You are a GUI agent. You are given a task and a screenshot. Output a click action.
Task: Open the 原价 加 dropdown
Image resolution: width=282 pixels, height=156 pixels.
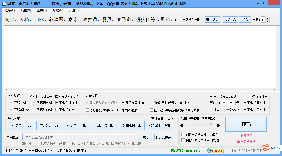click(x=221, y=102)
